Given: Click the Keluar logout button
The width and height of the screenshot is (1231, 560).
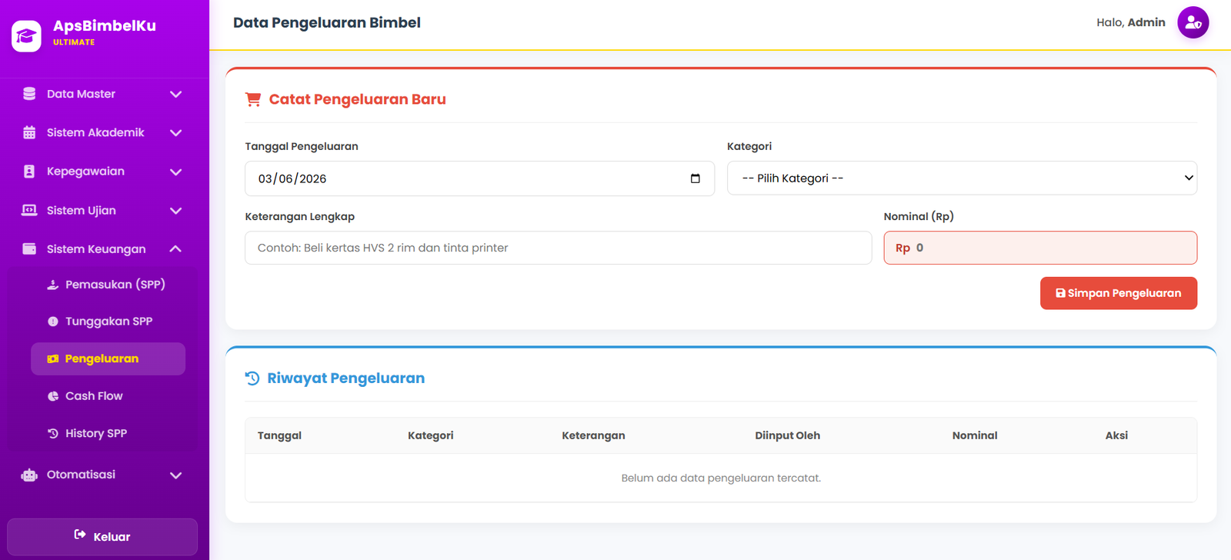Looking at the screenshot, I should [x=102, y=536].
